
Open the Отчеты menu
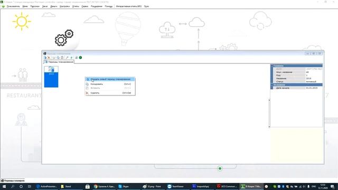(x=76, y=6)
